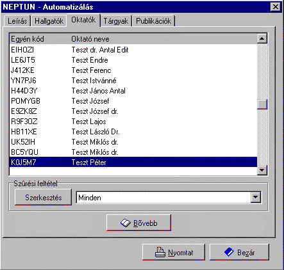Screen dimensions: 284x270
Task: Select row Teszt dr. Antal Edit
Action: click(133, 50)
